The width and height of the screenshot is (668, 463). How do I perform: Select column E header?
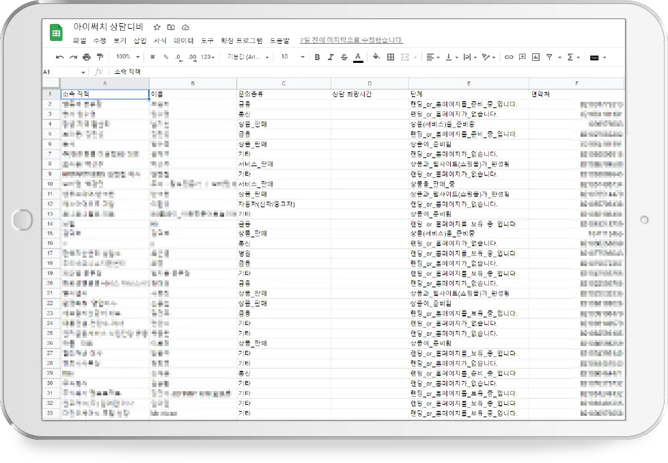pyautogui.click(x=469, y=83)
